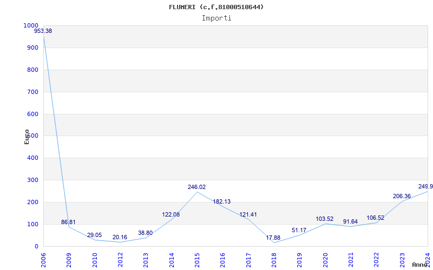Click the y-axis value 600

click(32, 114)
